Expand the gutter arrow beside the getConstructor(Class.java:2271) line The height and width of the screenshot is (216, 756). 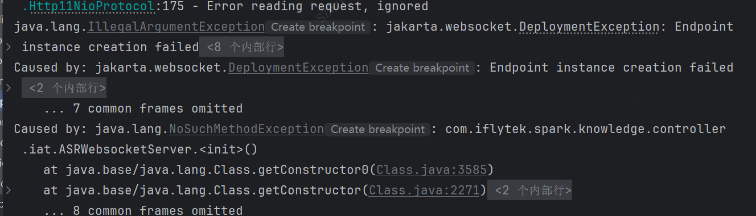(8, 190)
